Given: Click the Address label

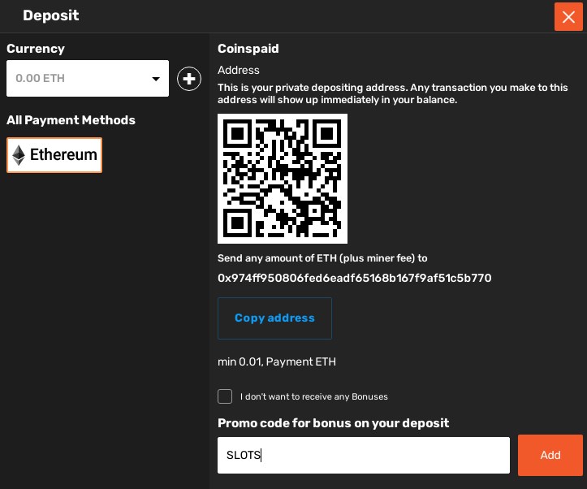Looking at the screenshot, I should tap(239, 70).
